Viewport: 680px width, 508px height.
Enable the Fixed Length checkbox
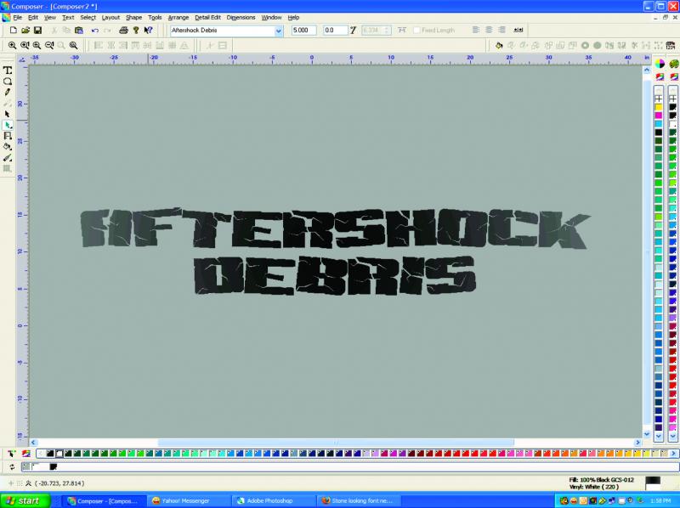point(416,31)
